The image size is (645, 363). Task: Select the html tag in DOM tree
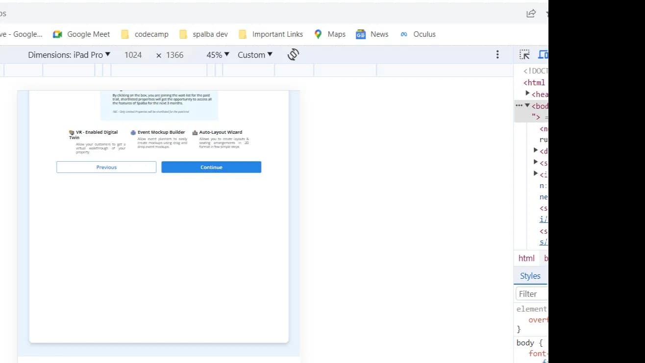pos(534,82)
